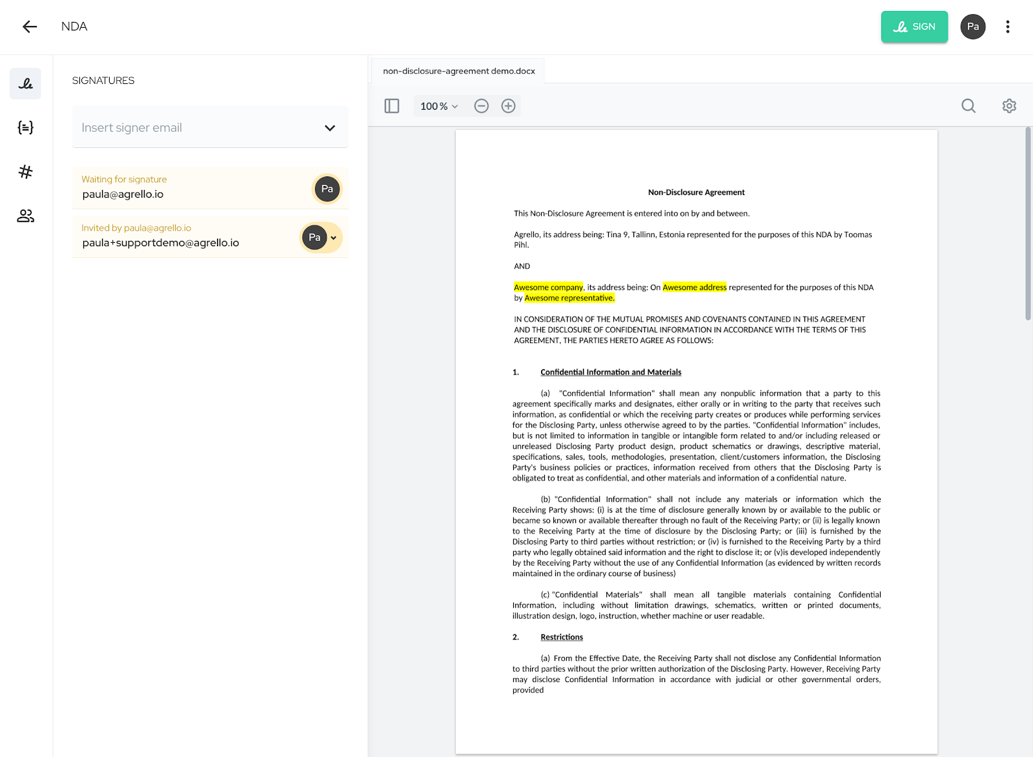Open the curly-brace variables panel icon
1033x757 pixels.
(x=25, y=127)
